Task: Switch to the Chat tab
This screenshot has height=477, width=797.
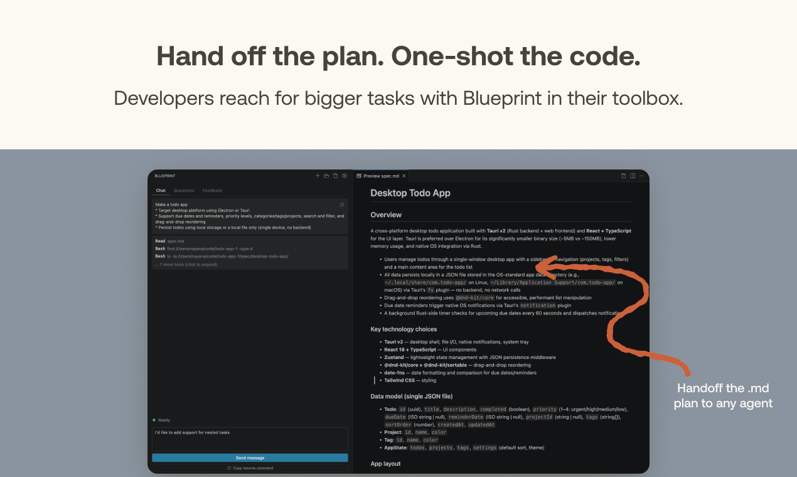Action: 161,190
